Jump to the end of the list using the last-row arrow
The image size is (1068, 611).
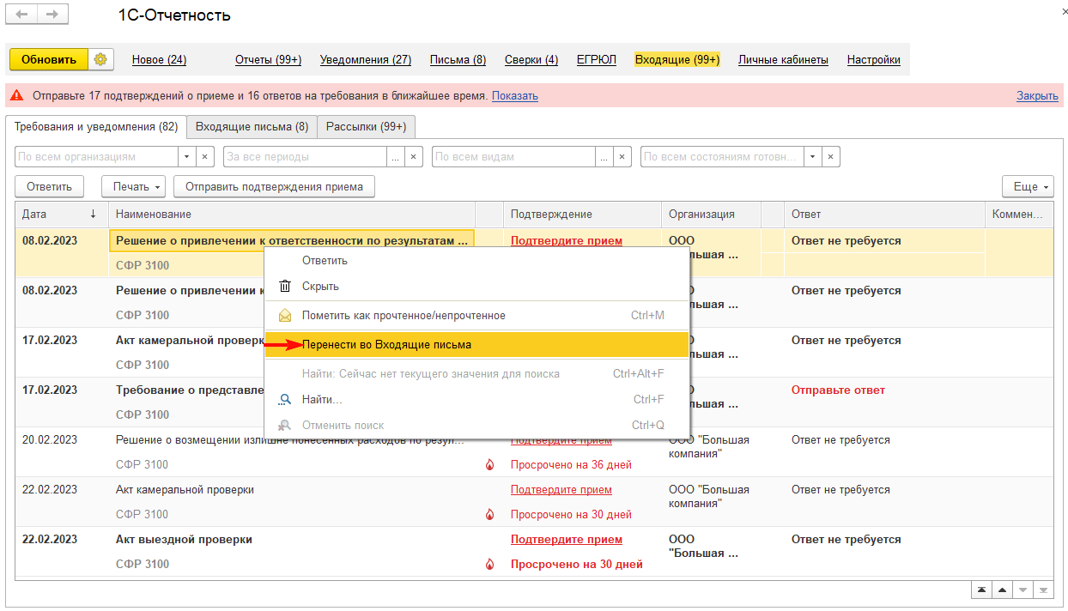[1043, 590]
